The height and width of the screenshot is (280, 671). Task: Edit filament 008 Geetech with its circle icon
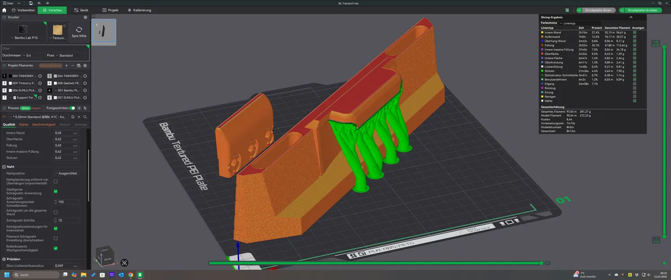[85, 83]
